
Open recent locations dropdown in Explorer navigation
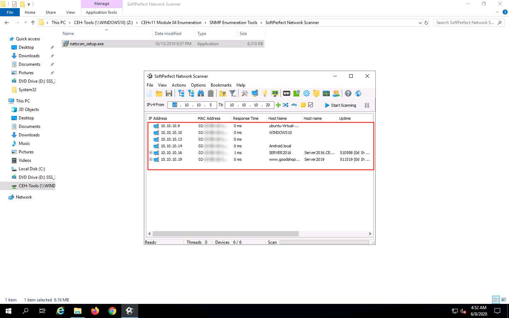click(x=25, y=23)
